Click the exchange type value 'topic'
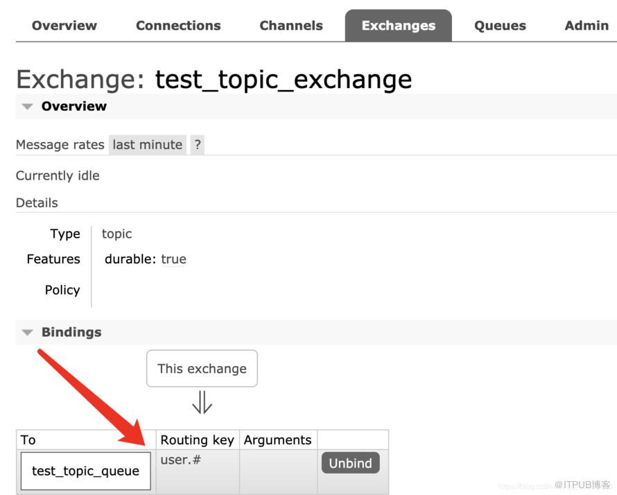 coord(116,234)
